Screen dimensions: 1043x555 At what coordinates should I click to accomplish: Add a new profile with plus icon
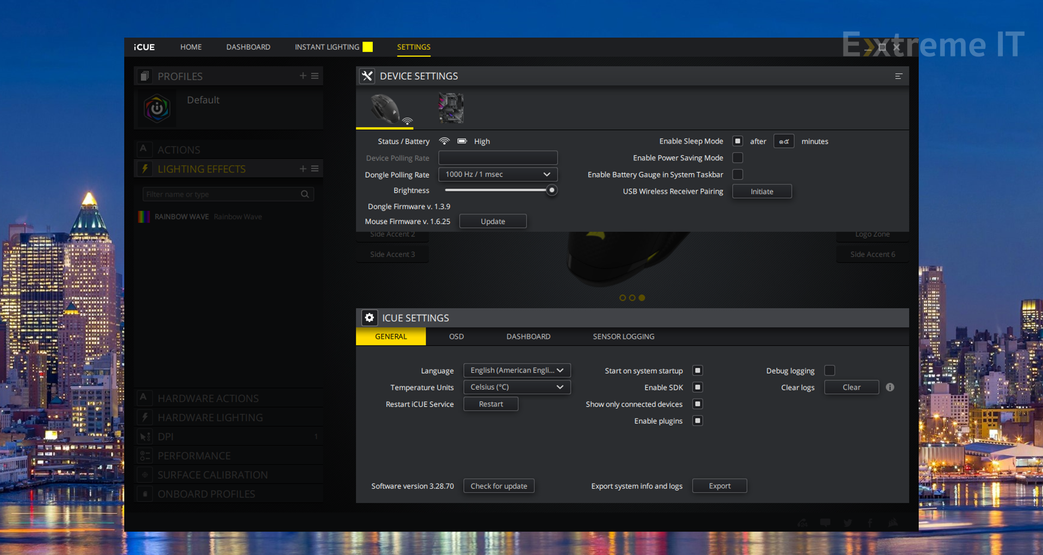point(303,76)
